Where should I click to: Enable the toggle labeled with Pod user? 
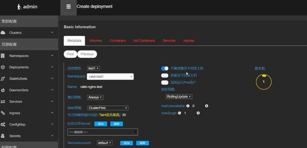click(x=165, y=83)
